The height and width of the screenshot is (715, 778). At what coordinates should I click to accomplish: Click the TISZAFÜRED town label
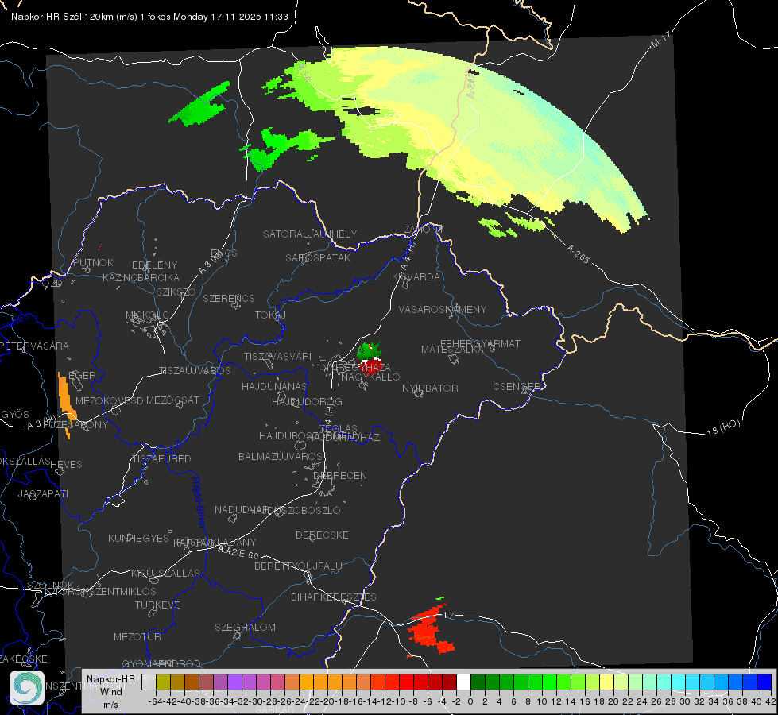point(162,459)
